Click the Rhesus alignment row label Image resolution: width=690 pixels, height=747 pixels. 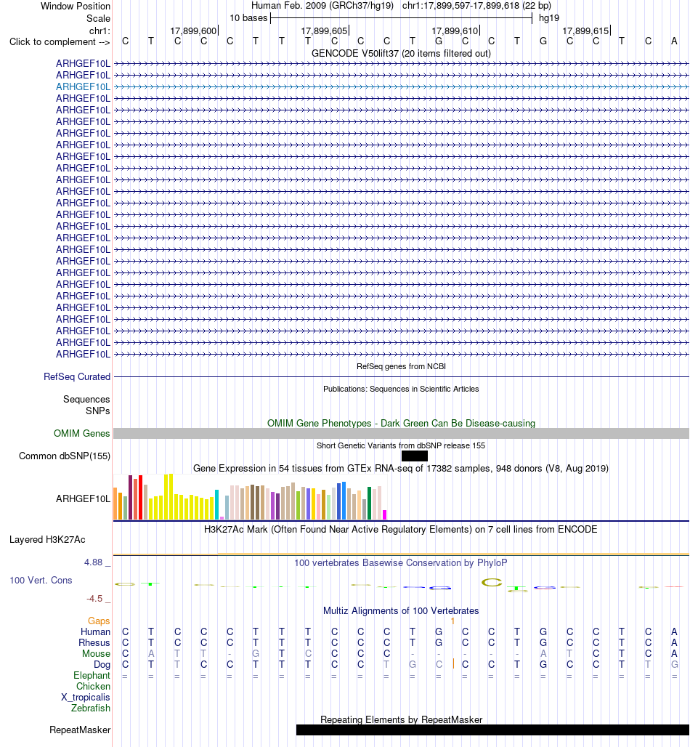tap(94, 642)
